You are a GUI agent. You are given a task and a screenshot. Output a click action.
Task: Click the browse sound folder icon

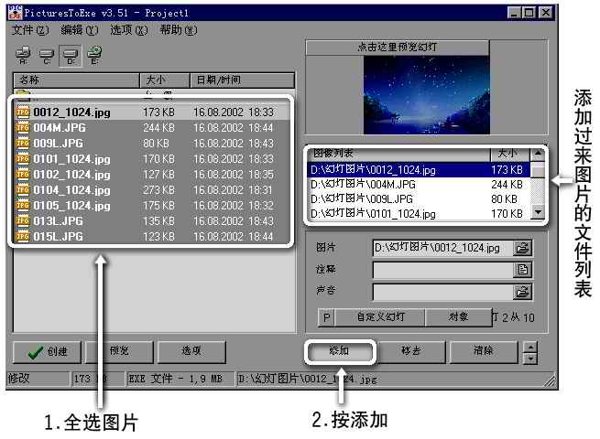(x=522, y=293)
